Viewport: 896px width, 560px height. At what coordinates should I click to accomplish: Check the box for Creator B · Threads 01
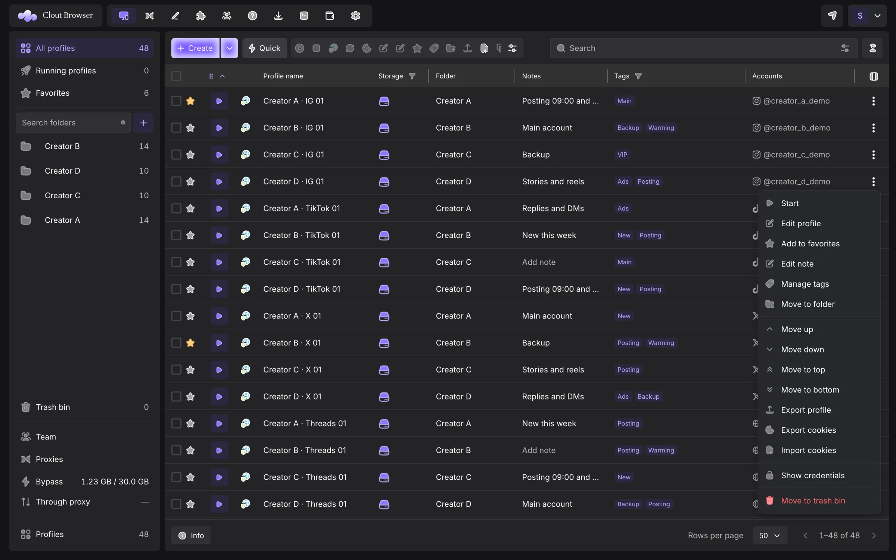click(176, 450)
